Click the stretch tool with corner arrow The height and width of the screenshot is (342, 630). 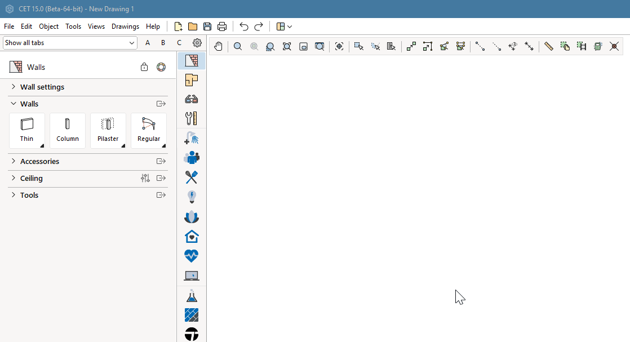click(x=428, y=46)
